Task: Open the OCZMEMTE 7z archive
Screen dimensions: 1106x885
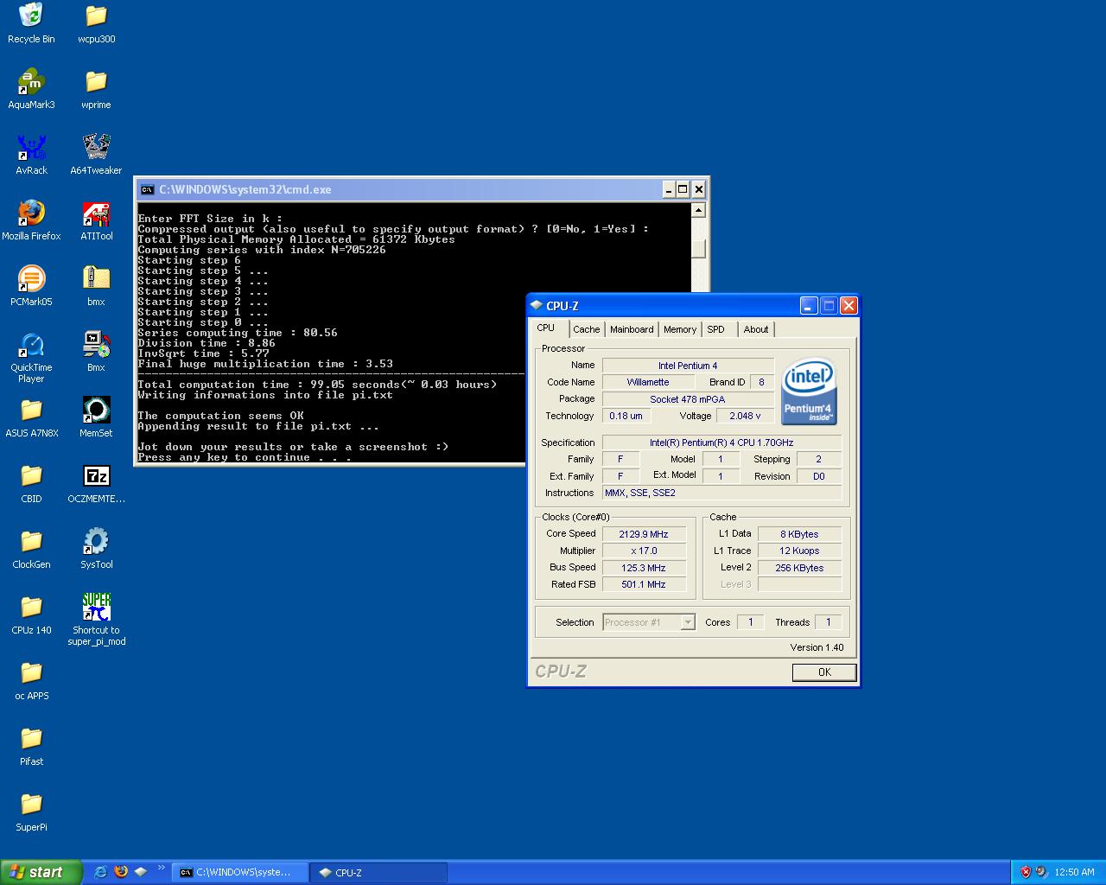Action: [96, 483]
